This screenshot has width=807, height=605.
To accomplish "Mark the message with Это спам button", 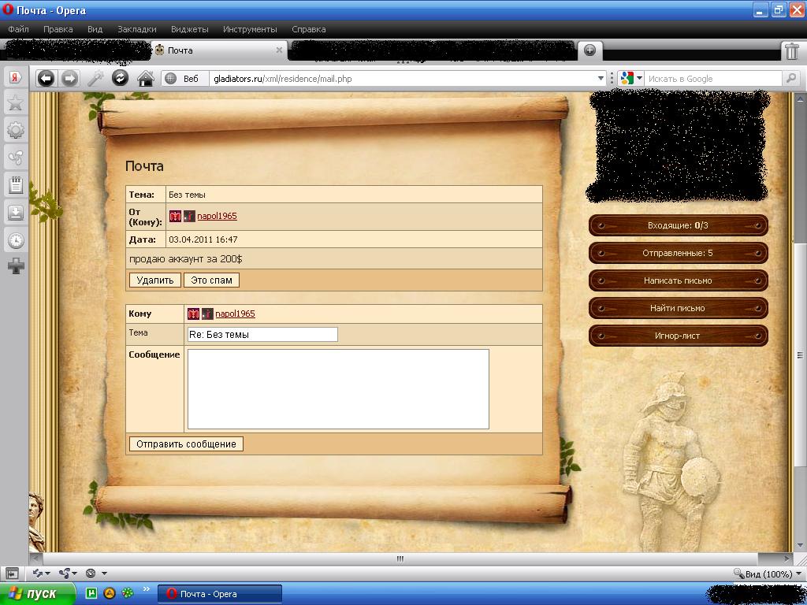I will pos(211,280).
